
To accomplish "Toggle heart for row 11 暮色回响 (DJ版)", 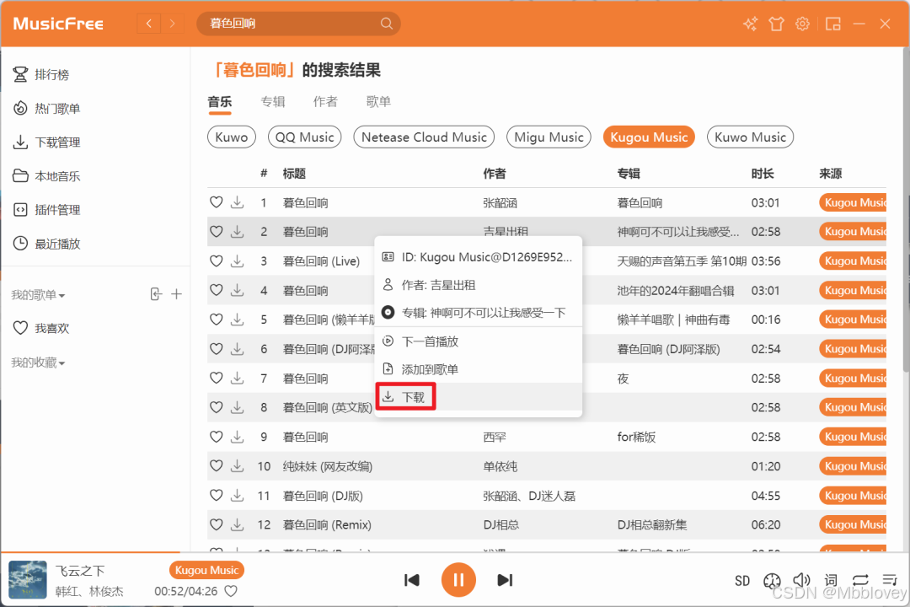I will click(x=216, y=496).
